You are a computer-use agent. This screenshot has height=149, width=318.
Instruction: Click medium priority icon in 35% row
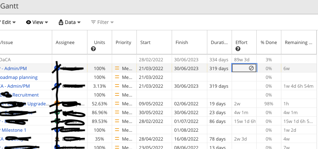point(117,139)
